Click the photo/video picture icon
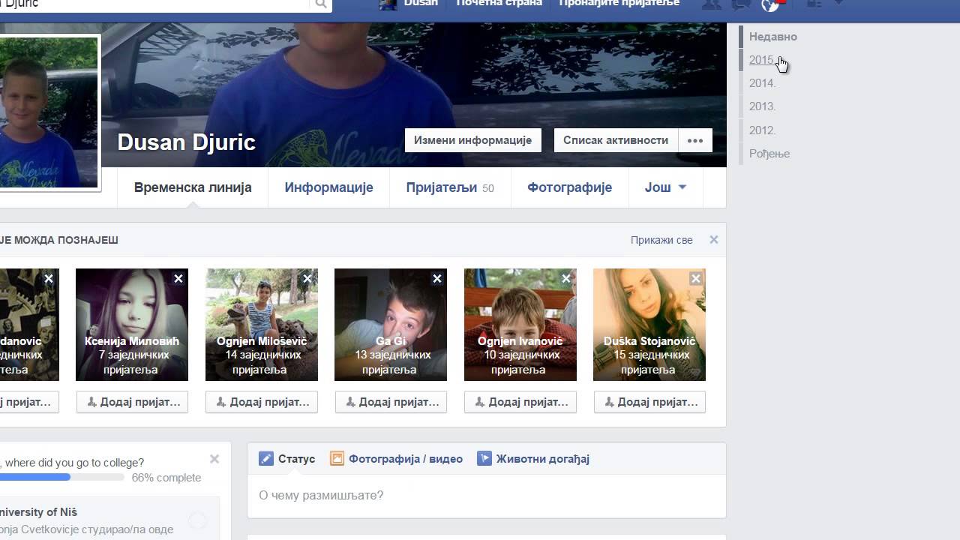 point(337,458)
